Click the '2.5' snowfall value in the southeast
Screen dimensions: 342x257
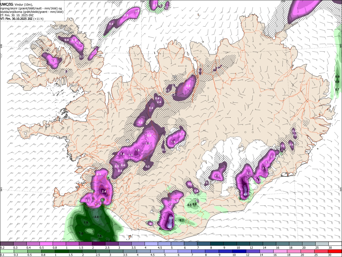tap(265, 168)
